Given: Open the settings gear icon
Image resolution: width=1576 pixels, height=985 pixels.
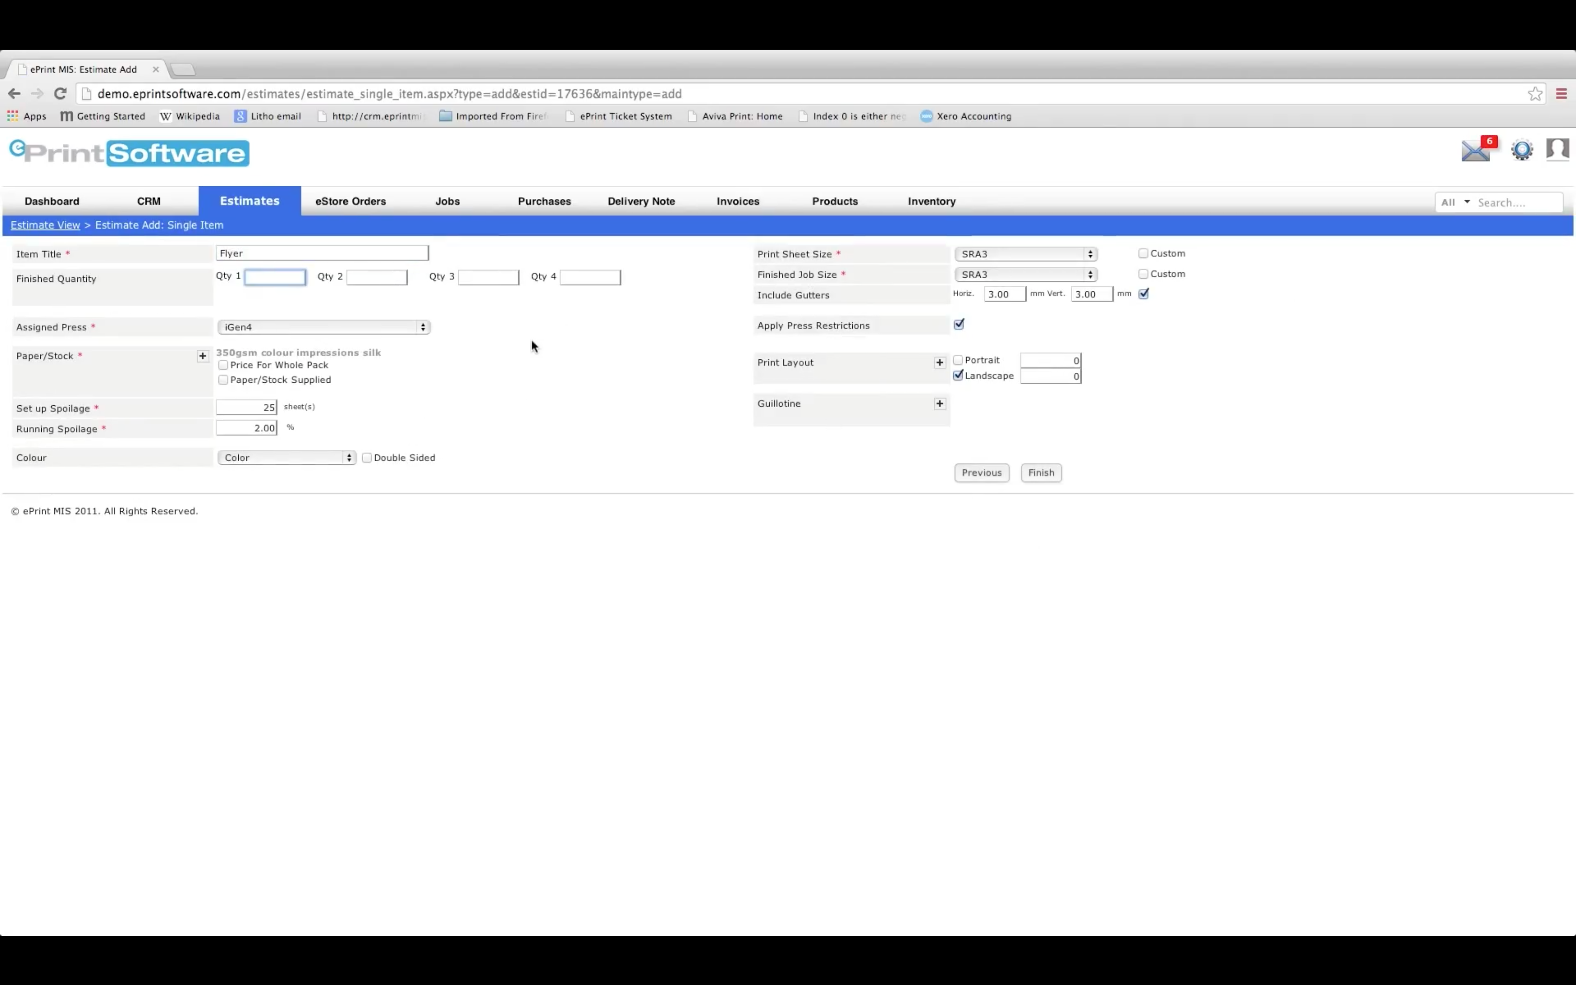Looking at the screenshot, I should pyautogui.click(x=1522, y=151).
